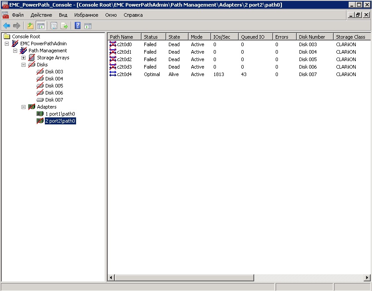The image size is (372, 291).
Task: Click the Export List toolbar icon
Action: pyautogui.click(x=64, y=25)
